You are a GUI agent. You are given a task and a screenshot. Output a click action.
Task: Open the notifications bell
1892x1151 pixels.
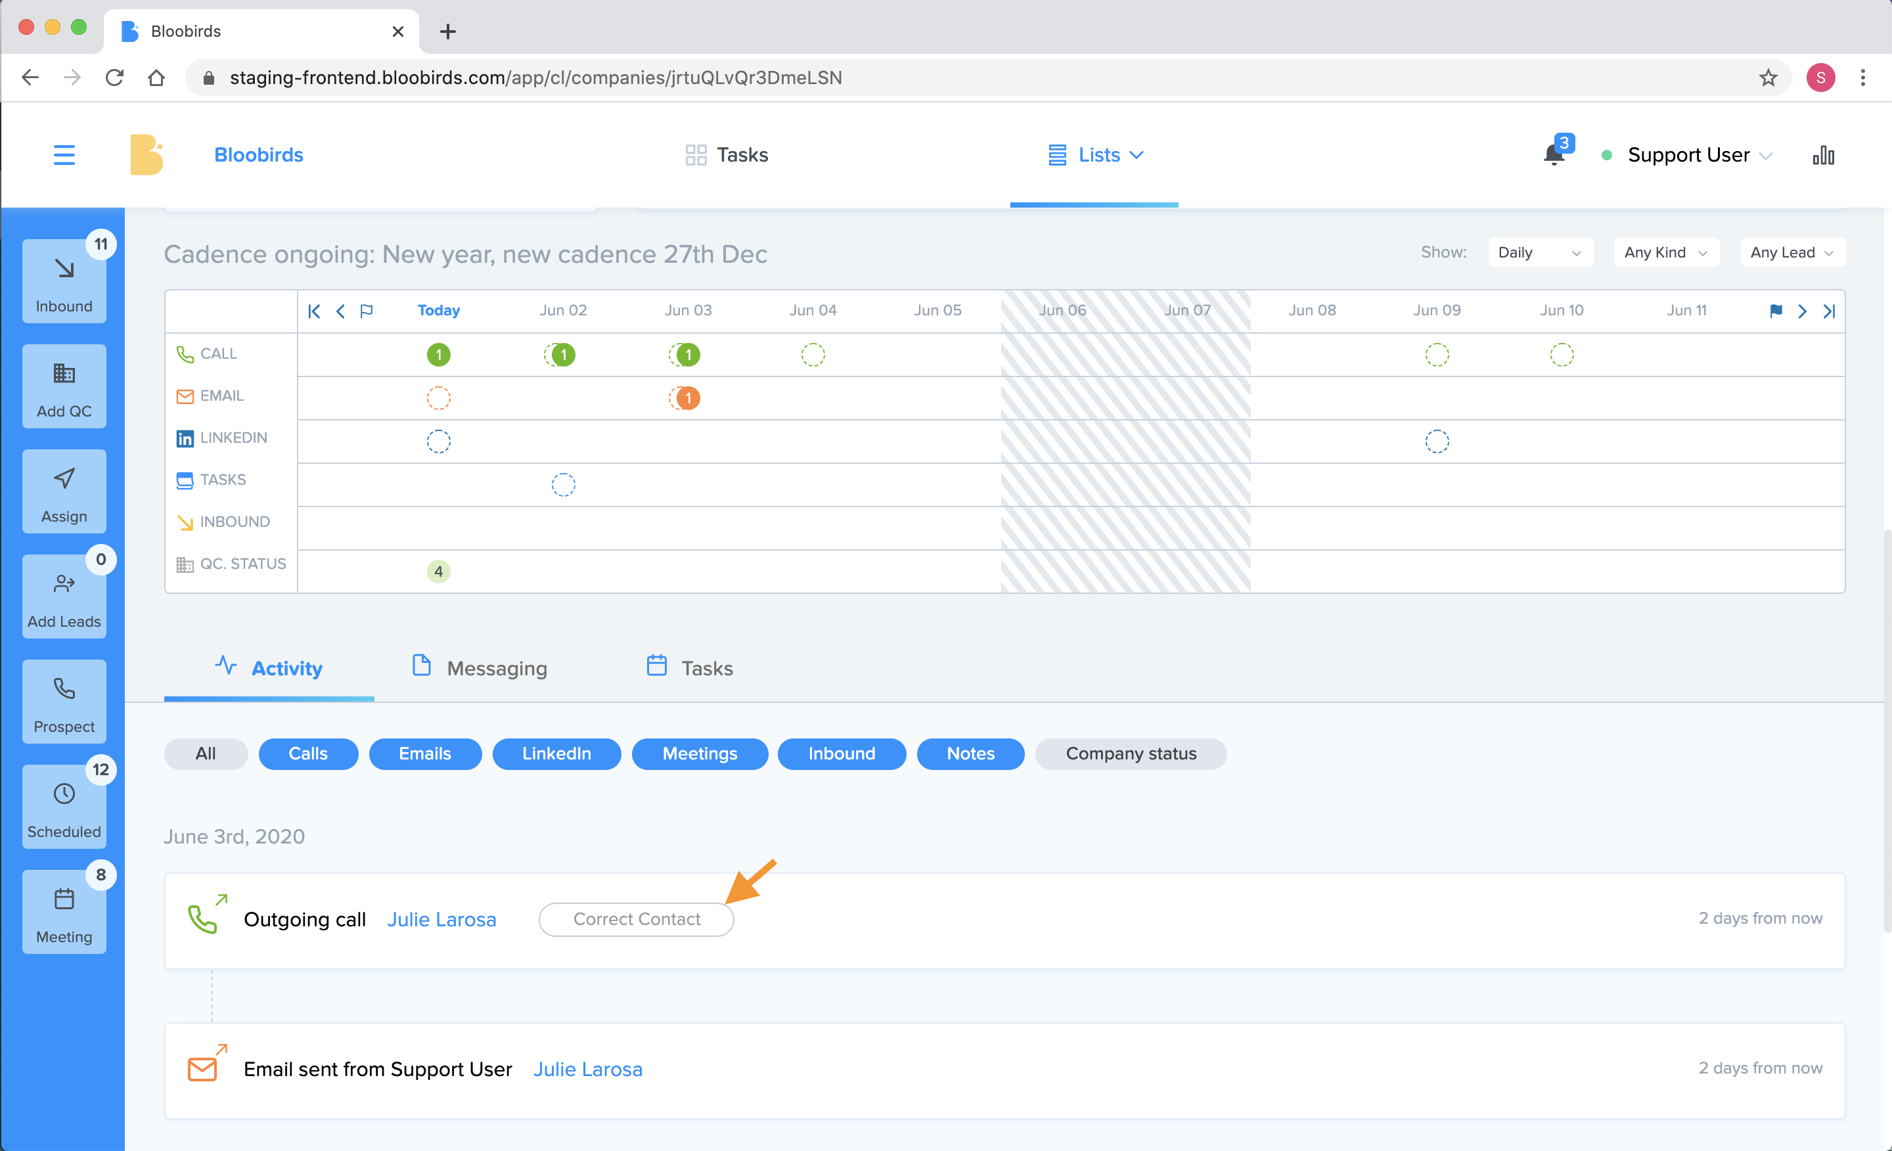pos(1554,154)
